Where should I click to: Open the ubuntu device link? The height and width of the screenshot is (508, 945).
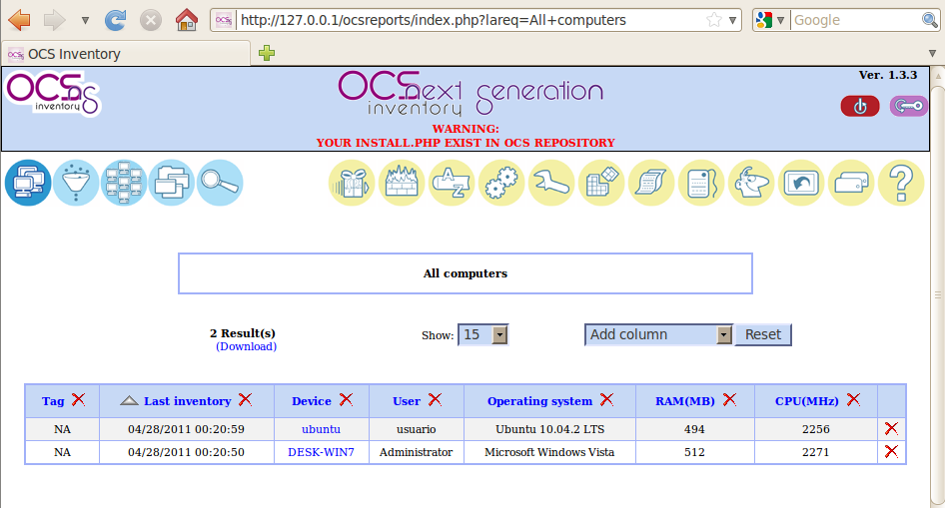pyautogui.click(x=322, y=429)
